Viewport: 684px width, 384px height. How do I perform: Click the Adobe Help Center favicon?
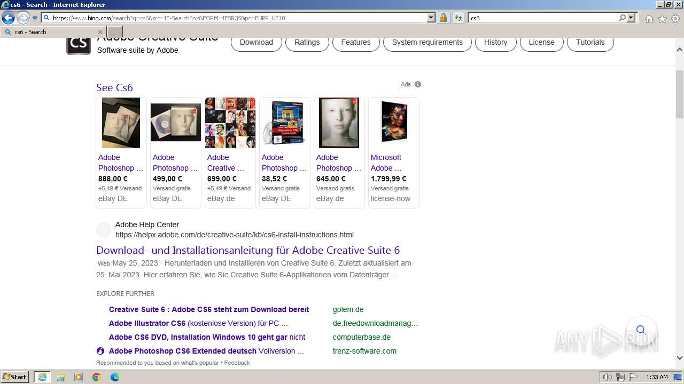click(x=104, y=230)
